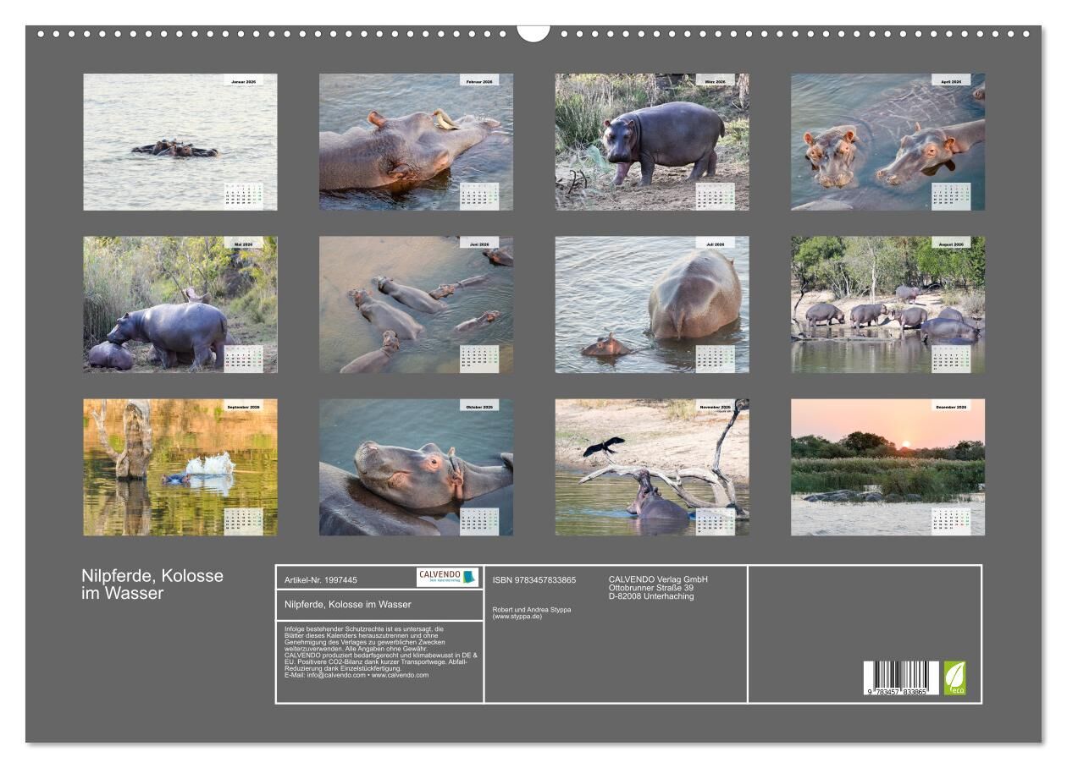Select the Juli 2026 hippo back view photo
Image resolution: width=1067 pixels, height=768 pixels.
[651, 304]
